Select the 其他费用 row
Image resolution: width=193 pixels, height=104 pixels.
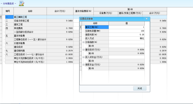[30, 28]
